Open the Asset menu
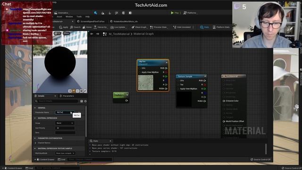Image resolution: width=302 pixels, height=170 pixels. [x=59, y=17]
